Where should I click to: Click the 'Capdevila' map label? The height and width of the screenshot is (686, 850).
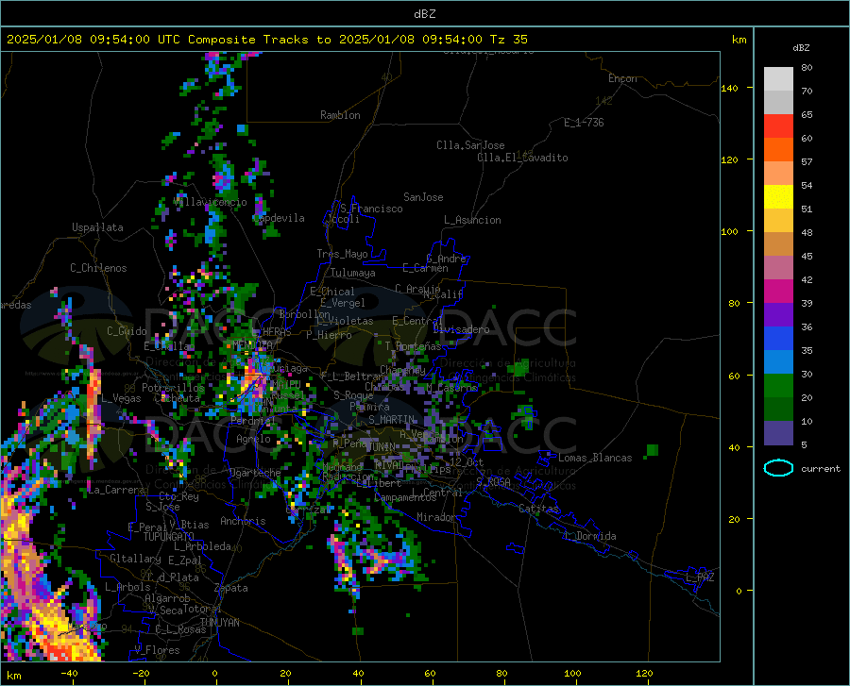pos(279,218)
